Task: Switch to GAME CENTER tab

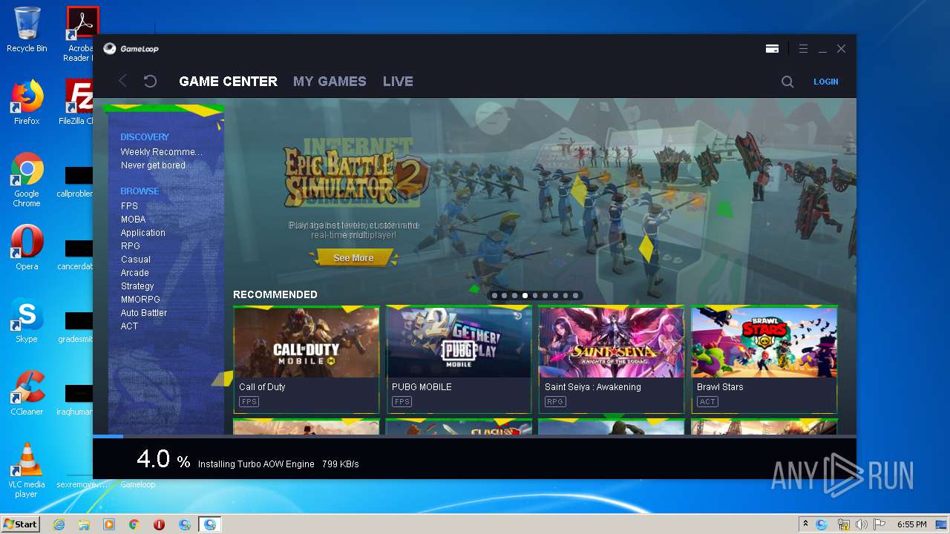Action: point(229,82)
